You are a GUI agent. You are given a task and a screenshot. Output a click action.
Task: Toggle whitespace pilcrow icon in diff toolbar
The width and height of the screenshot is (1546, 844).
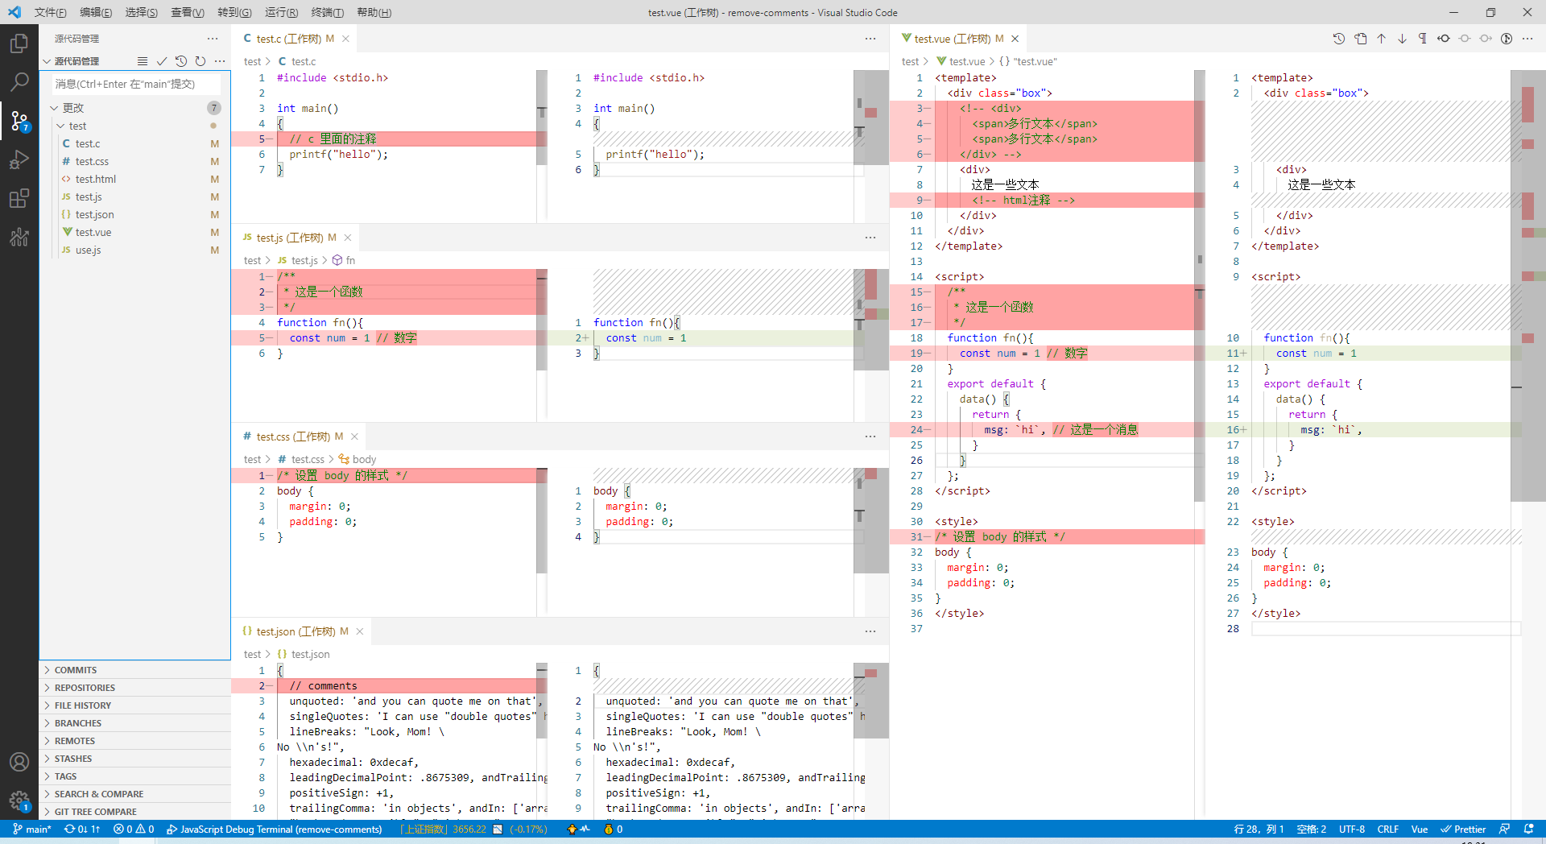[1423, 39]
